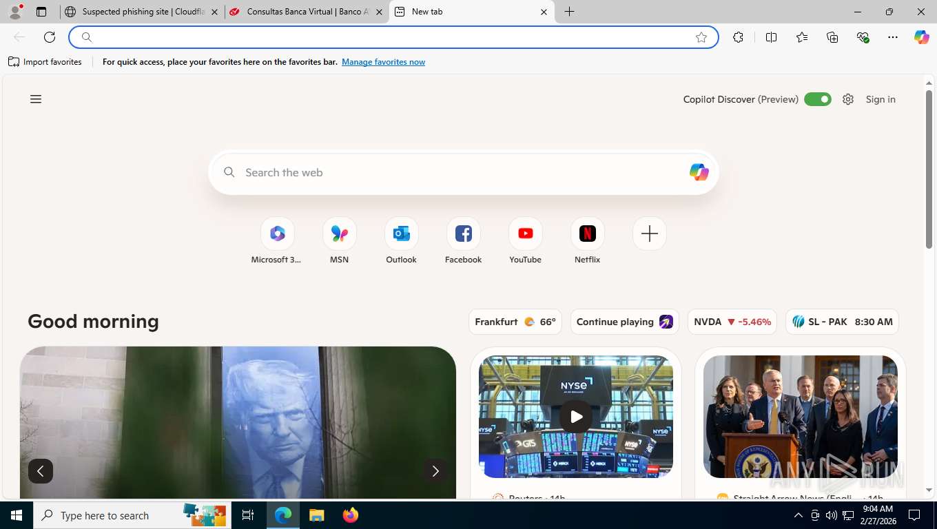Image resolution: width=937 pixels, height=529 pixels.
Task: Open Split screen icon in toolbar
Action: pyautogui.click(x=772, y=37)
